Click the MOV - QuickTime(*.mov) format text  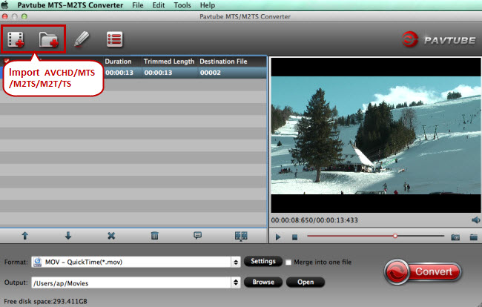tap(84, 262)
